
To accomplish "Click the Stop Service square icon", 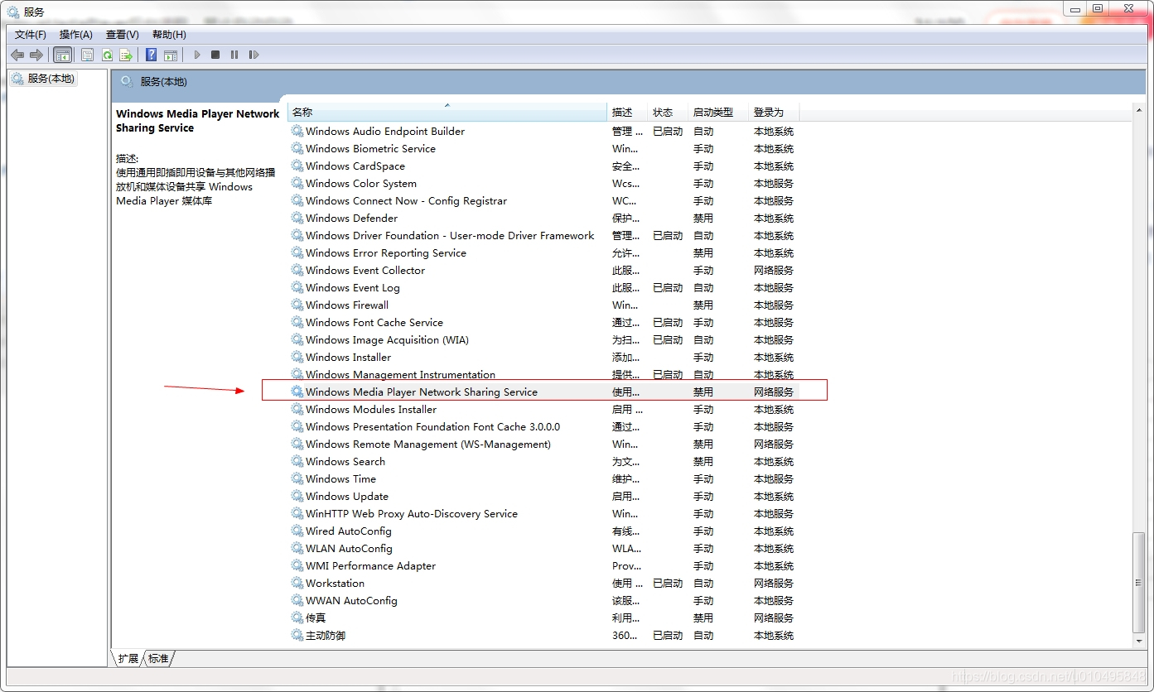I will 215,55.
